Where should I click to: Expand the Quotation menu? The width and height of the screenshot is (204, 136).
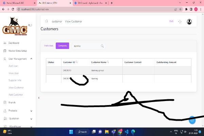[x=31, y=119]
